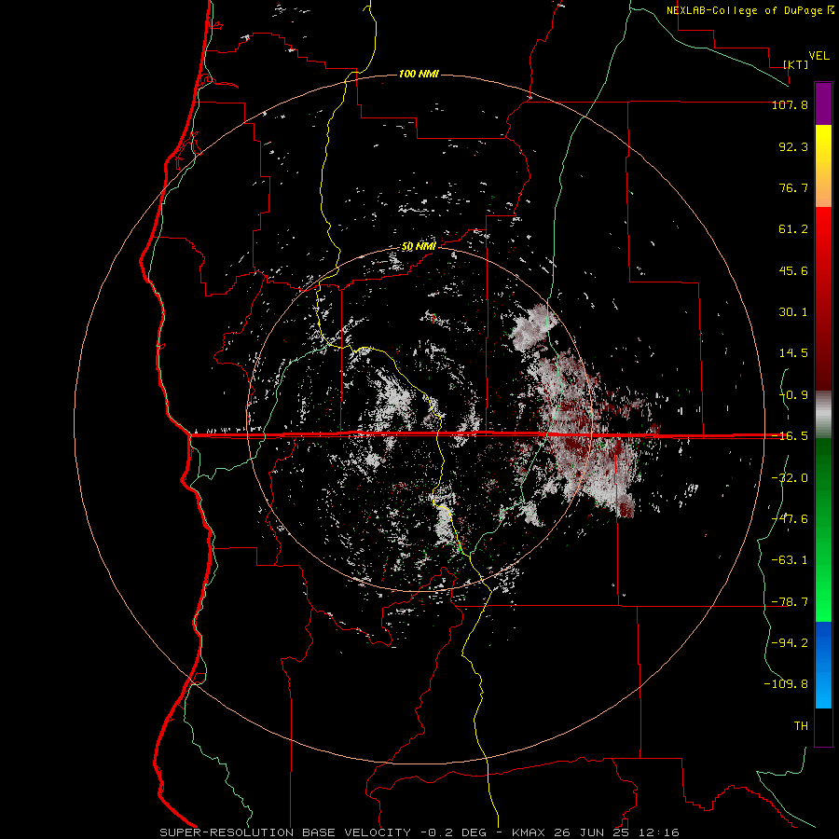Click the SUPER-RESOLUTION BASE VELOCITY caption
This screenshot has height=839, width=839.
(284, 832)
